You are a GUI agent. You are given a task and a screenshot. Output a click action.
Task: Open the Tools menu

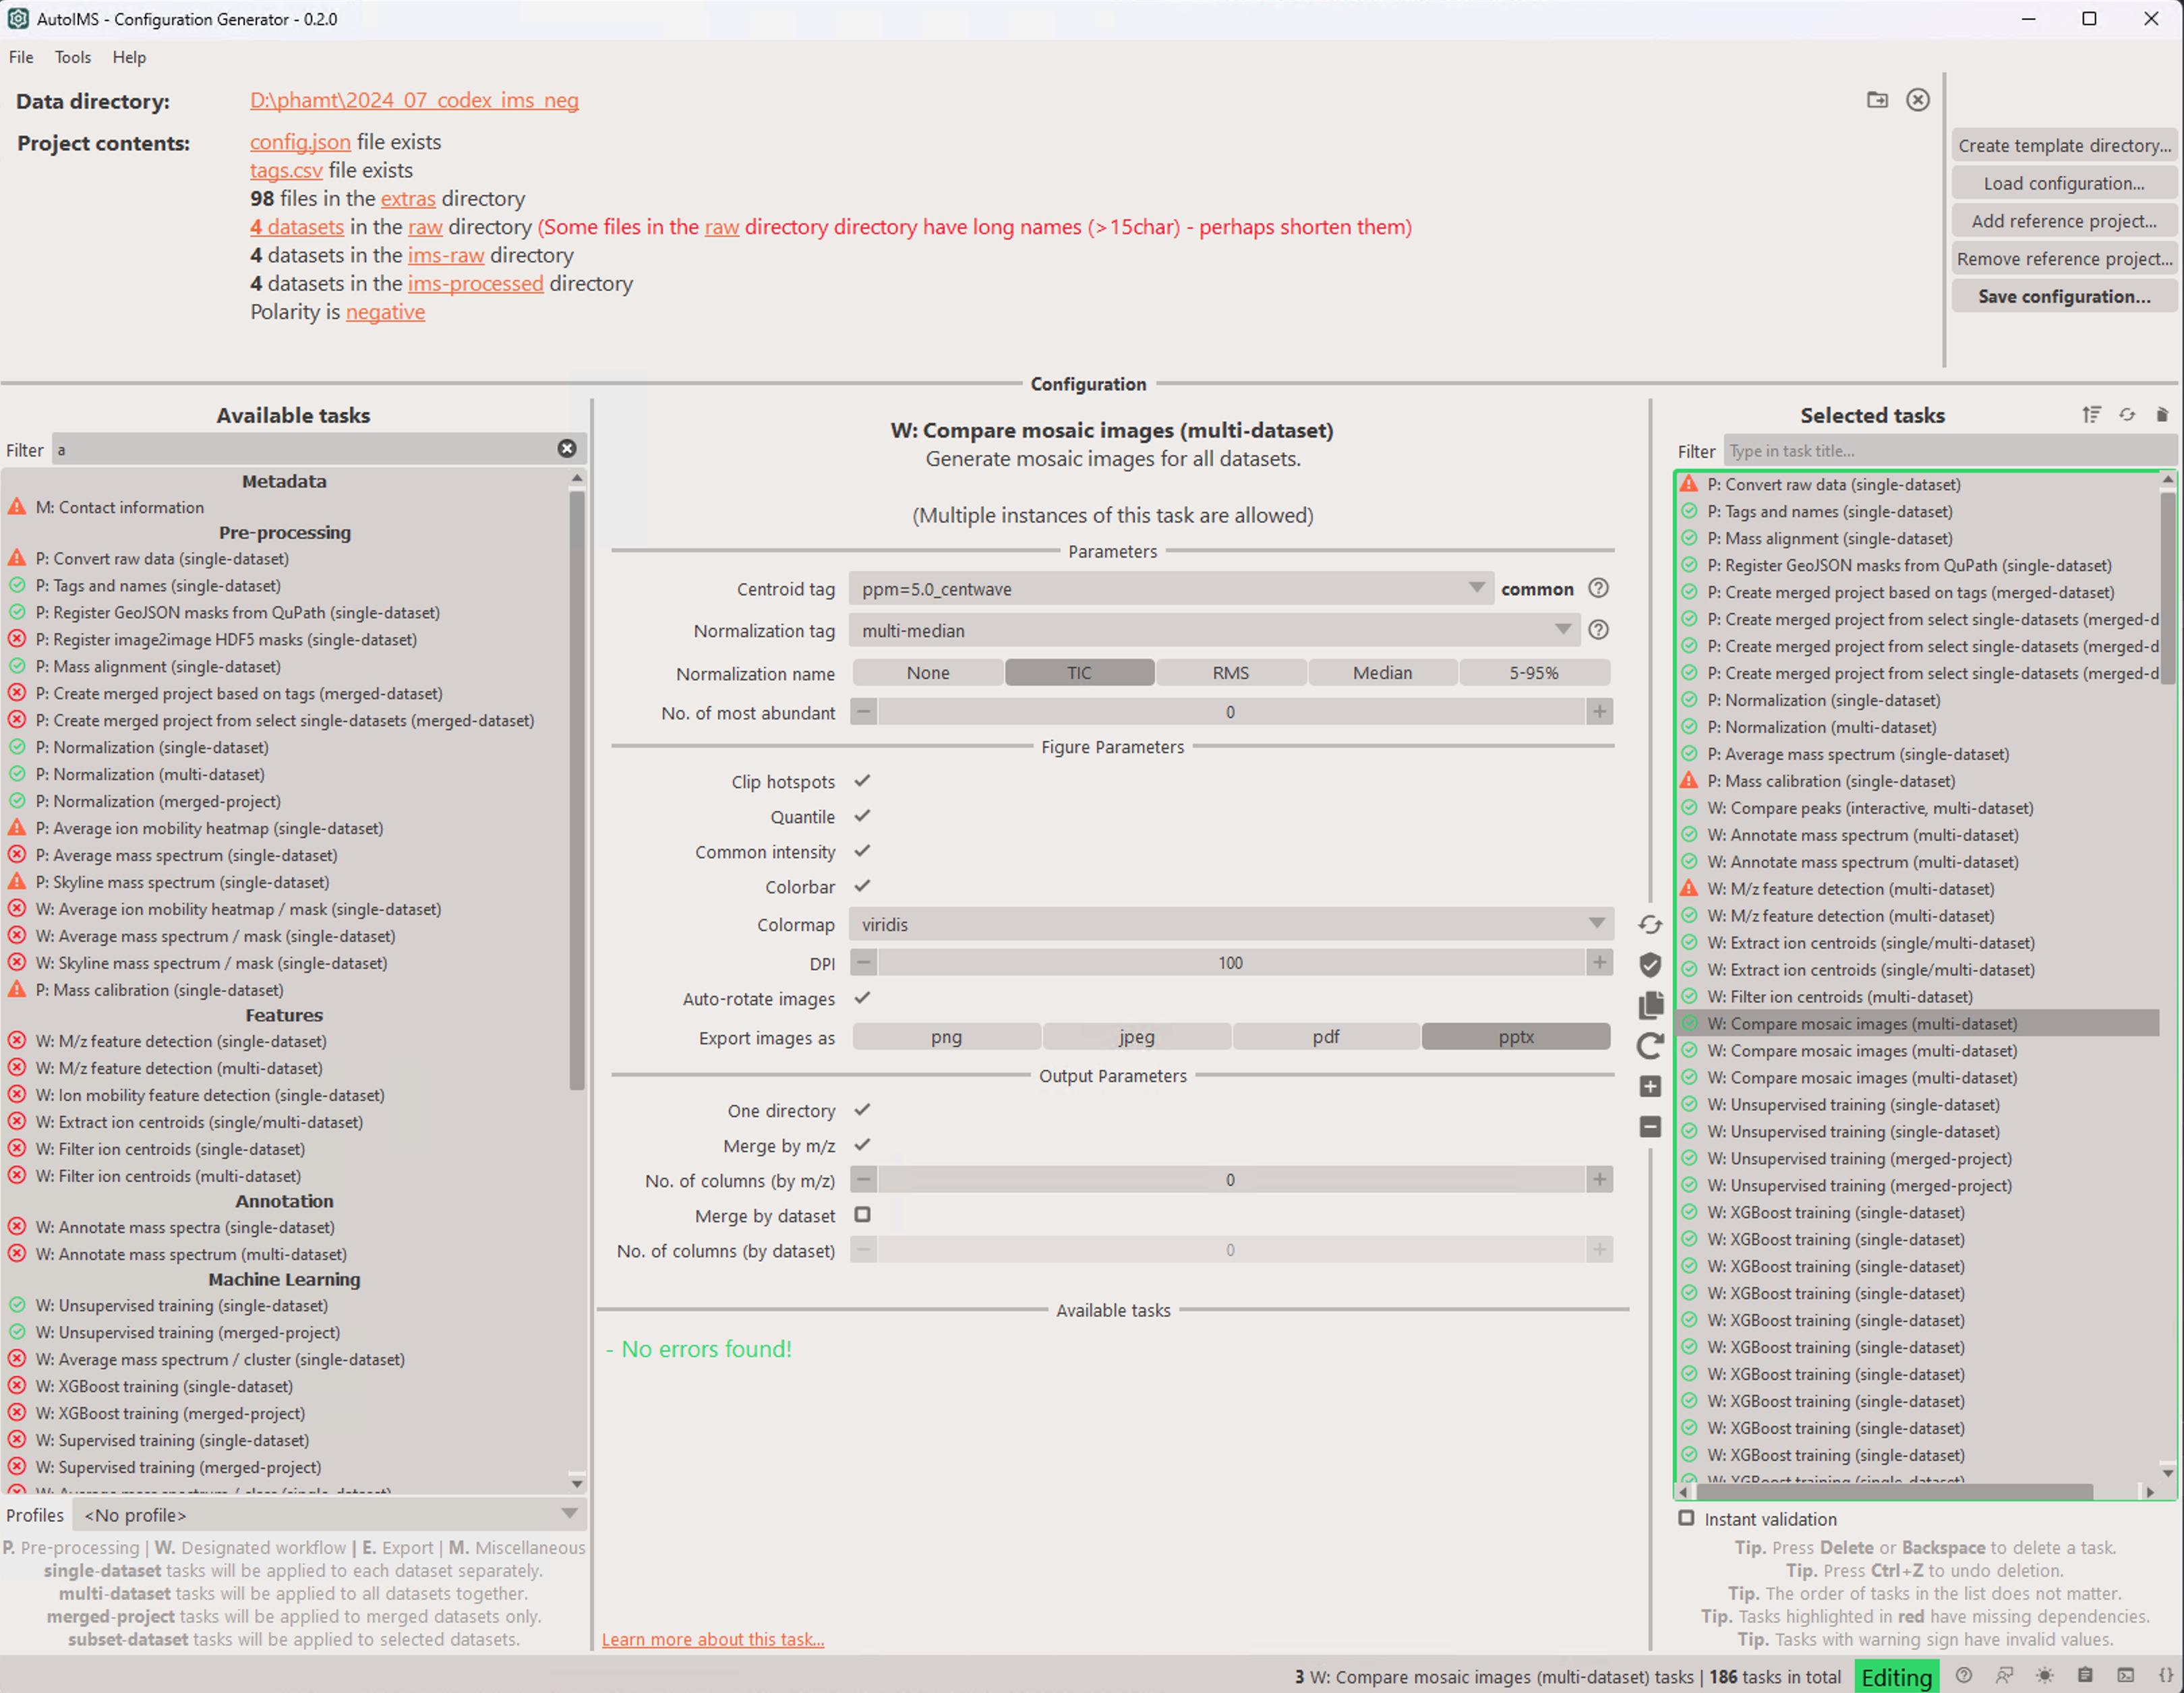(72, 57)
